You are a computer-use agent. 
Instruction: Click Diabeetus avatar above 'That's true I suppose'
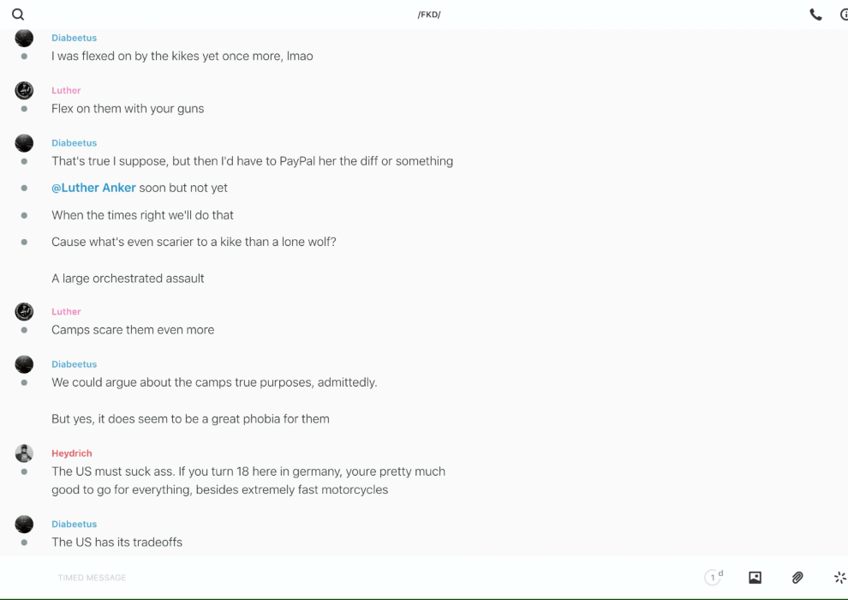[24, 143]
